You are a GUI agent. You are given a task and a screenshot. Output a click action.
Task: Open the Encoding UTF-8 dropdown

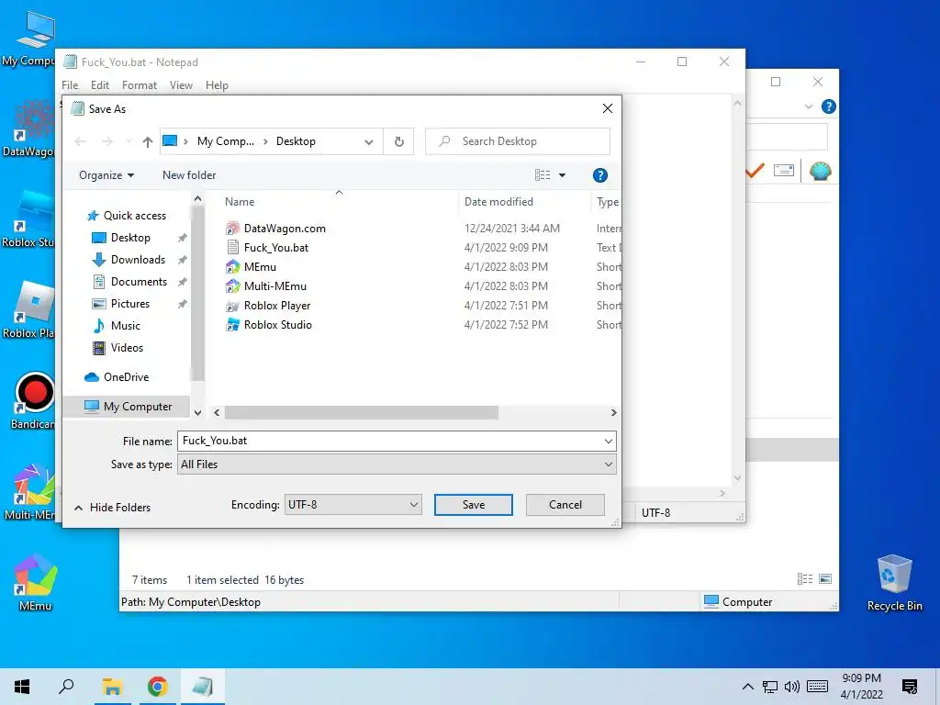[352, 505]
